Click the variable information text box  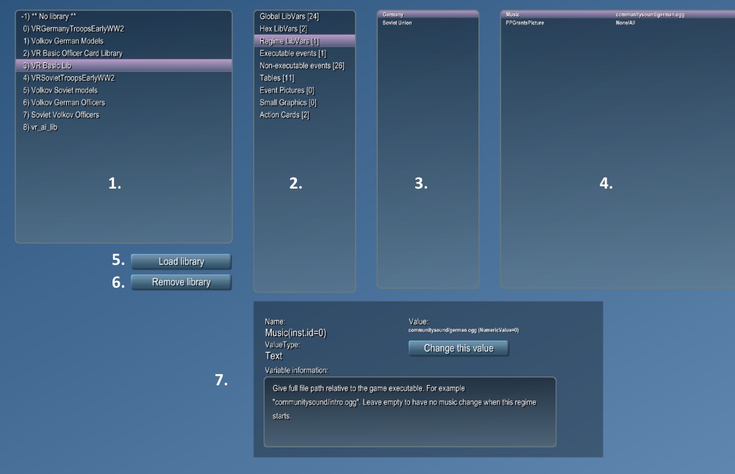click(x=409, y=411)
